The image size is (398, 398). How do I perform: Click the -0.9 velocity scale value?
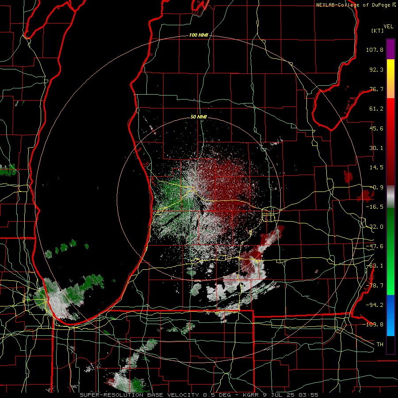(376, 188)
